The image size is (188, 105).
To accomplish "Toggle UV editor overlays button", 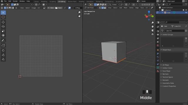I will (x=70, y=8).
